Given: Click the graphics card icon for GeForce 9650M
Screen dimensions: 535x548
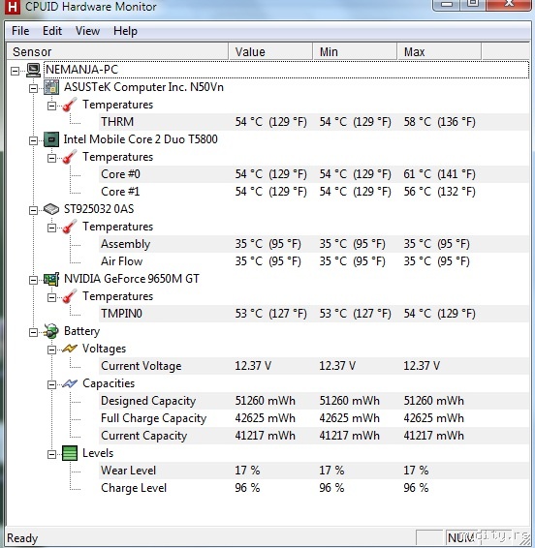Looking at the screenshot, I should pos(51,279).
